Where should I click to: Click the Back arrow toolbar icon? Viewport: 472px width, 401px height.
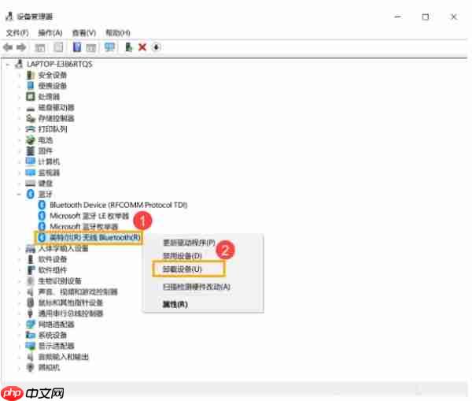click(8, 47)
